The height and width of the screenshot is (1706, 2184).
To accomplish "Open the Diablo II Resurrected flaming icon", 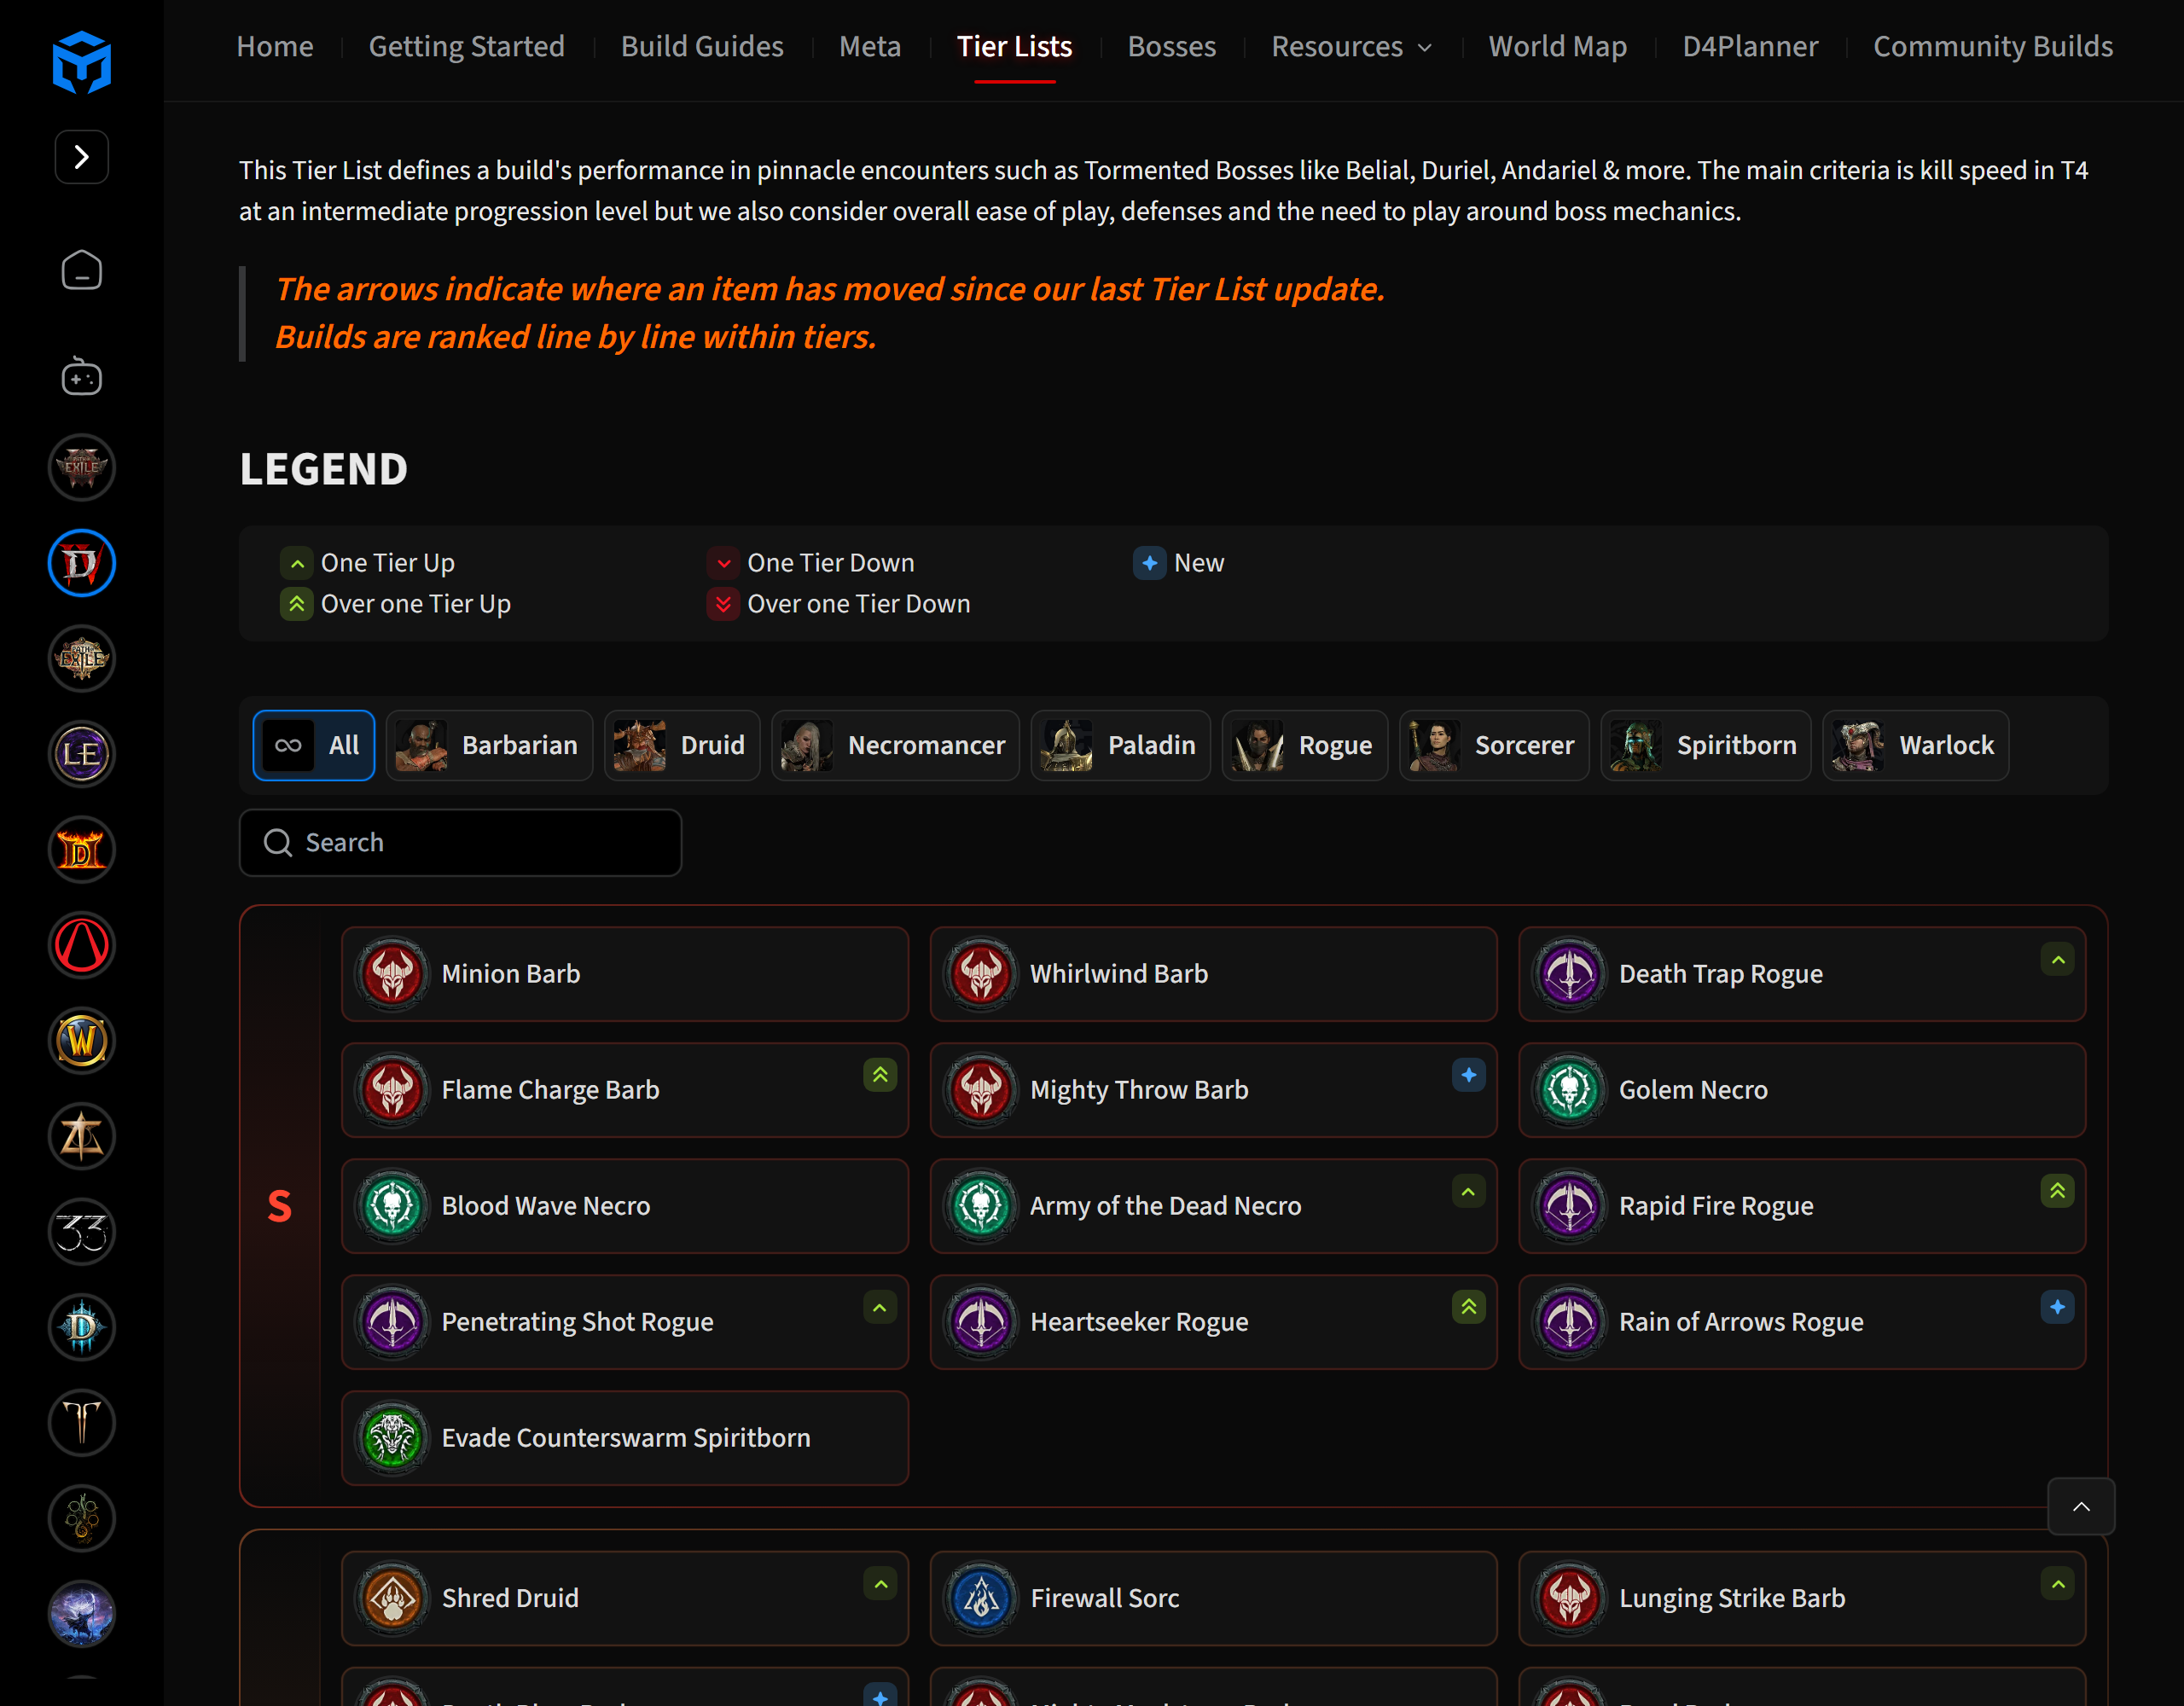I will [x=82, y=850].
